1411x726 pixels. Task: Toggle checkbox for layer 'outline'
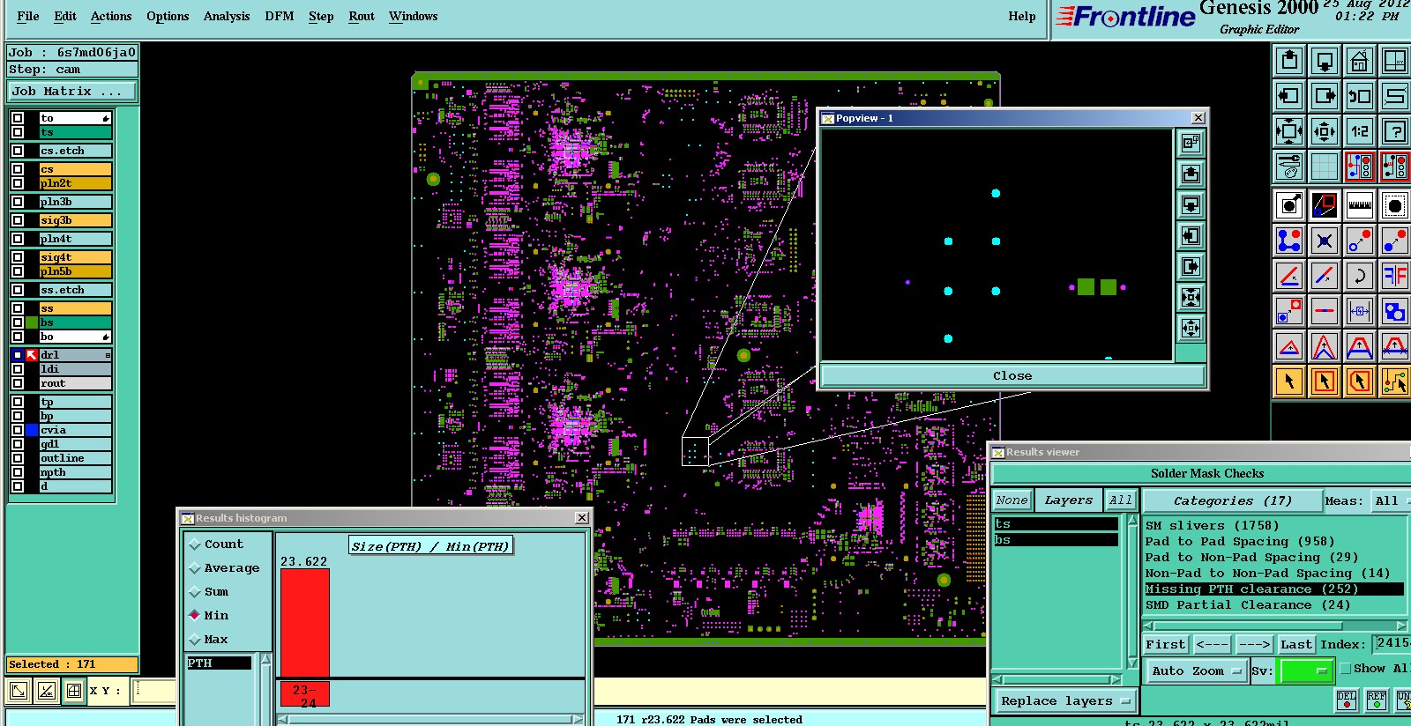coord(18,458)
